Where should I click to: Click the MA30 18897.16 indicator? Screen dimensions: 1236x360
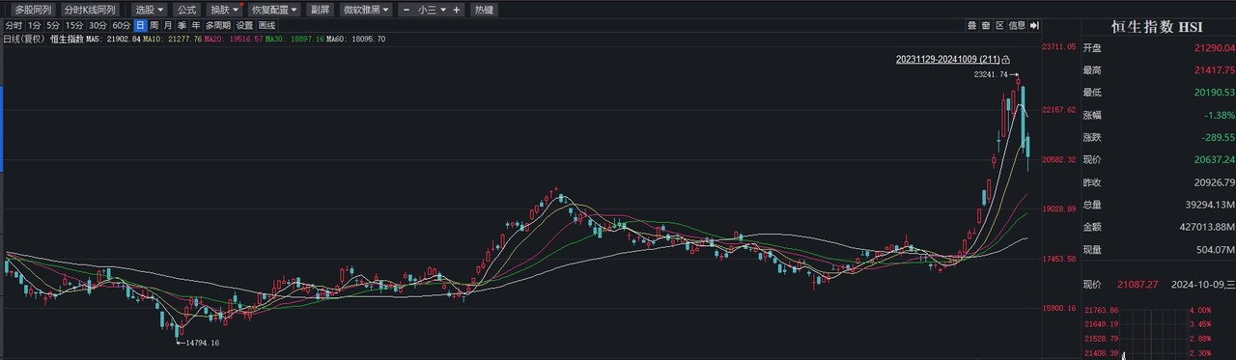pos(295,39)
